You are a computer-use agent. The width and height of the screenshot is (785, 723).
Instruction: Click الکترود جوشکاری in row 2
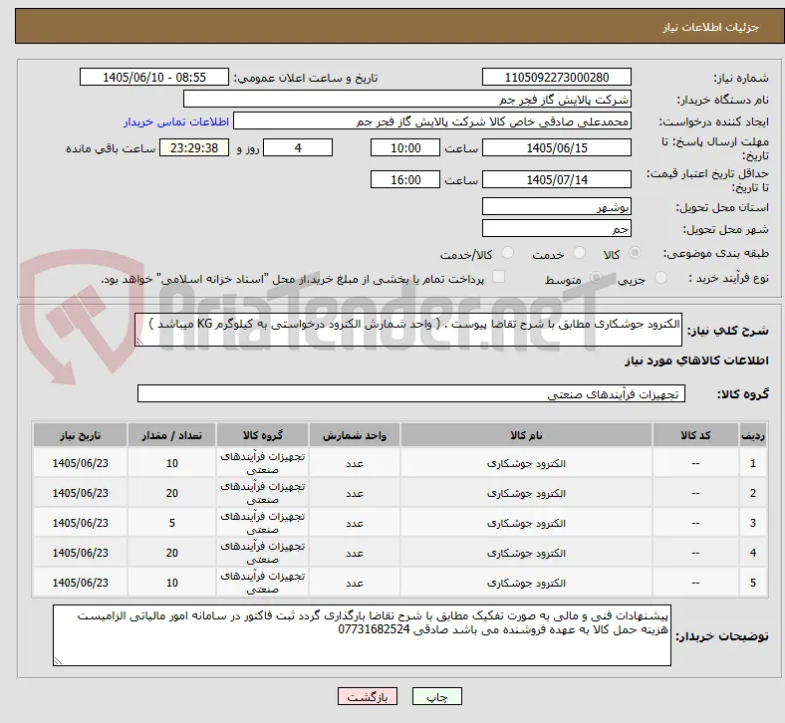(526, 493)
